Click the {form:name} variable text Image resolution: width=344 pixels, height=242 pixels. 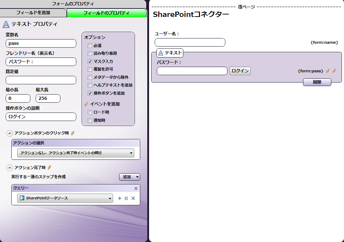[324, 42]
